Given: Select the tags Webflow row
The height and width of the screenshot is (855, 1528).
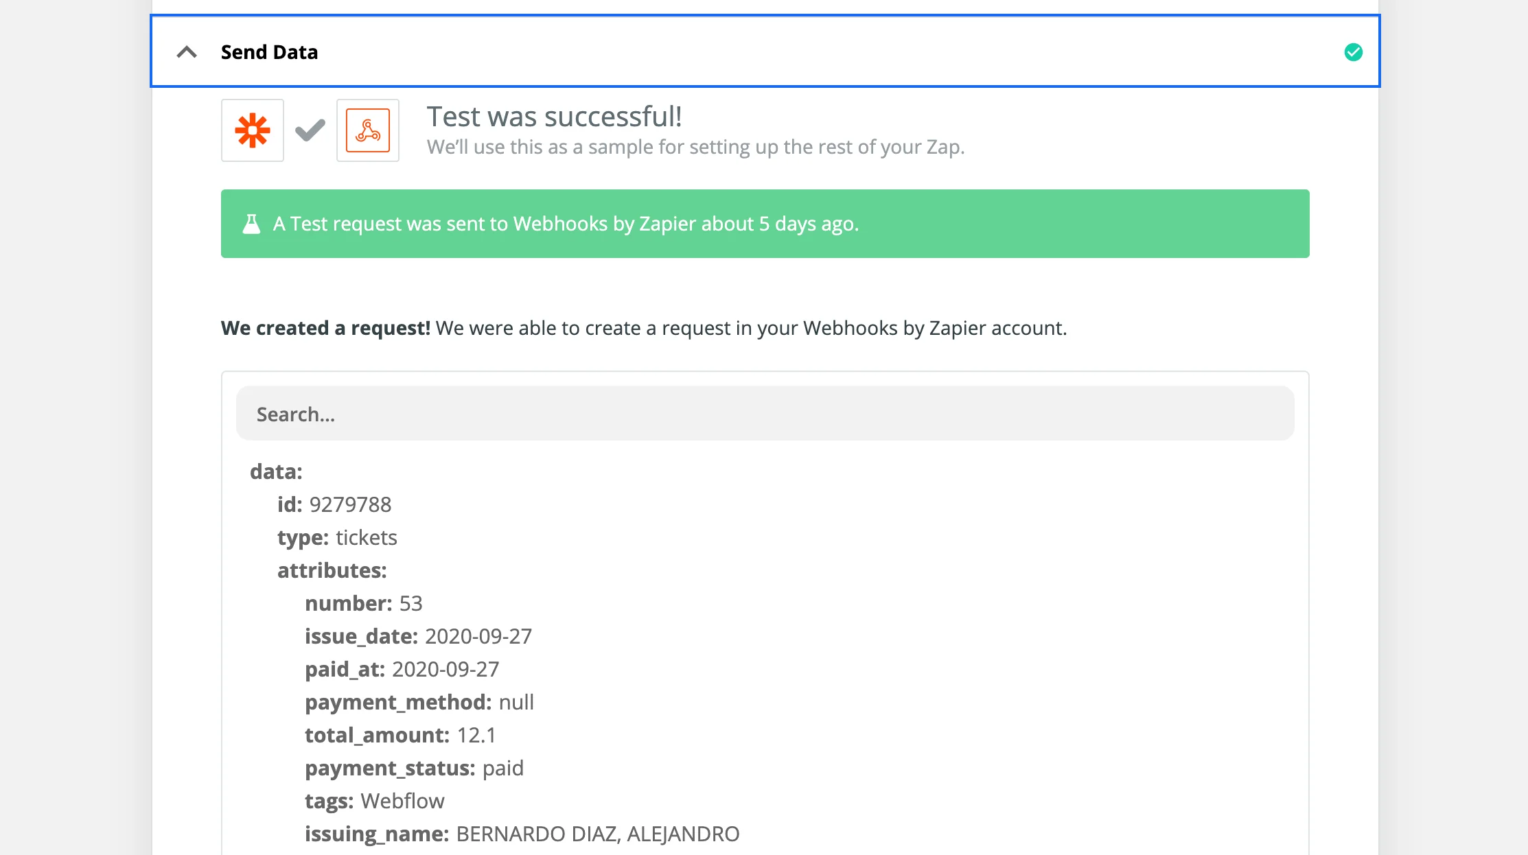Looking at the screenshot, I should (x=374, y=801).
